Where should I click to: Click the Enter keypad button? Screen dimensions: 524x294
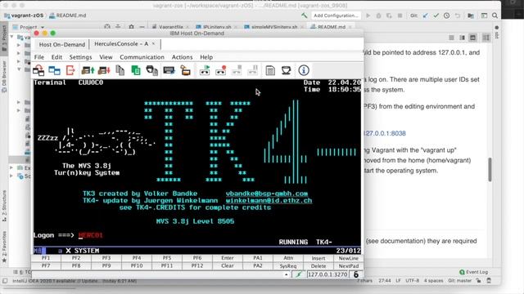coord(228,258)
